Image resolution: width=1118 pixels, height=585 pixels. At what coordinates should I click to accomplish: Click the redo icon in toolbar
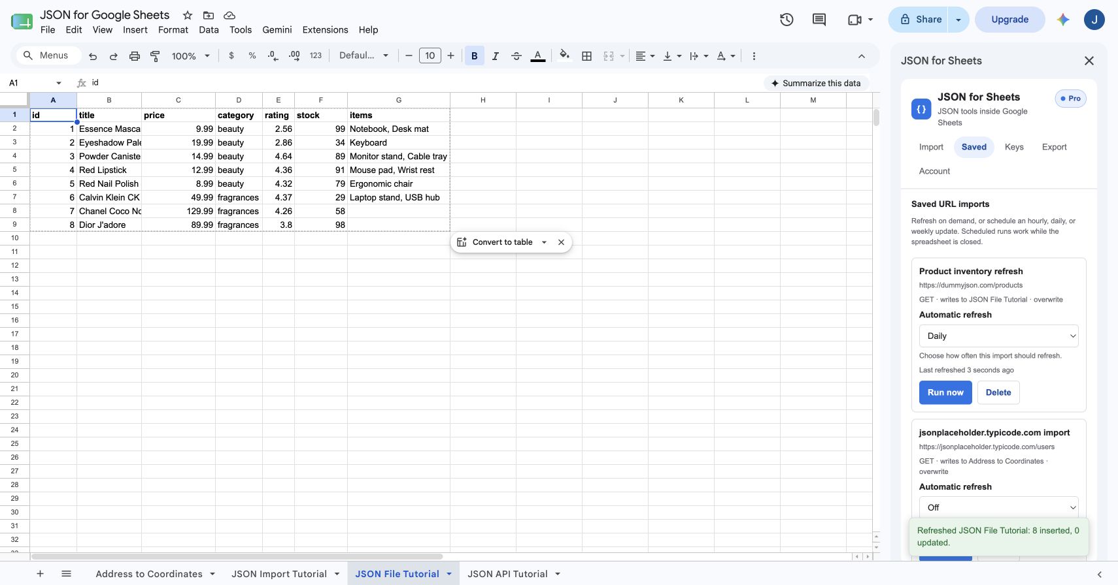pyautogui.click(x=114, y=56)
